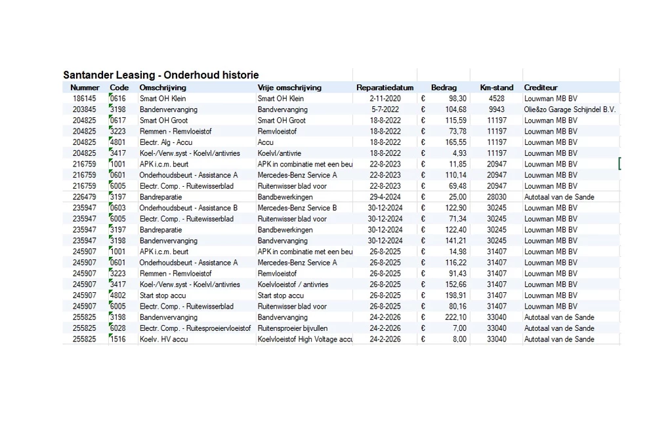Select the 'Koelv. HV accu' cell
This screenshot has height=441, width=672.
[x=163, y=339]
